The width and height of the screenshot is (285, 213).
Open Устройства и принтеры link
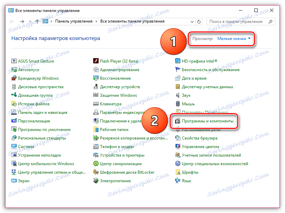point(122,155)
